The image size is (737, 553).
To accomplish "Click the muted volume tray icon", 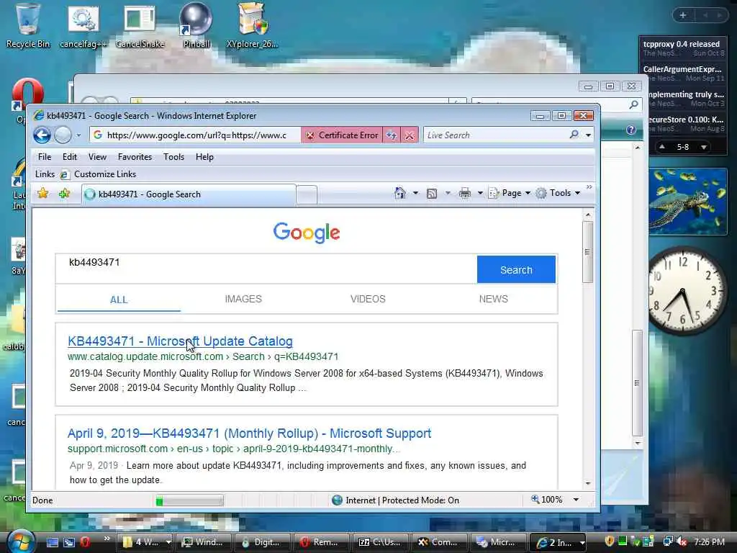I will click(682, 541).
